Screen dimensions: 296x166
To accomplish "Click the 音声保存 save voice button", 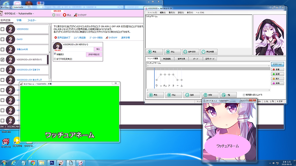I will [190, 51].
